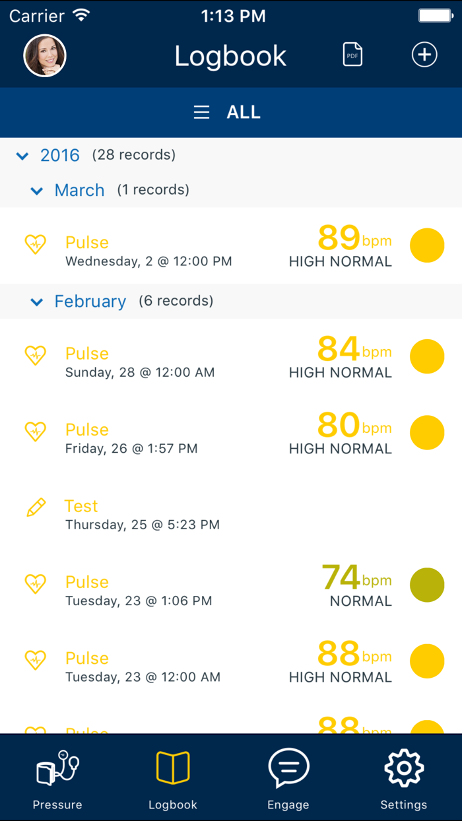Open Settings gear tab
Image resolution: width=462 pixels, height=821 pixels.
tap(403, 777)
